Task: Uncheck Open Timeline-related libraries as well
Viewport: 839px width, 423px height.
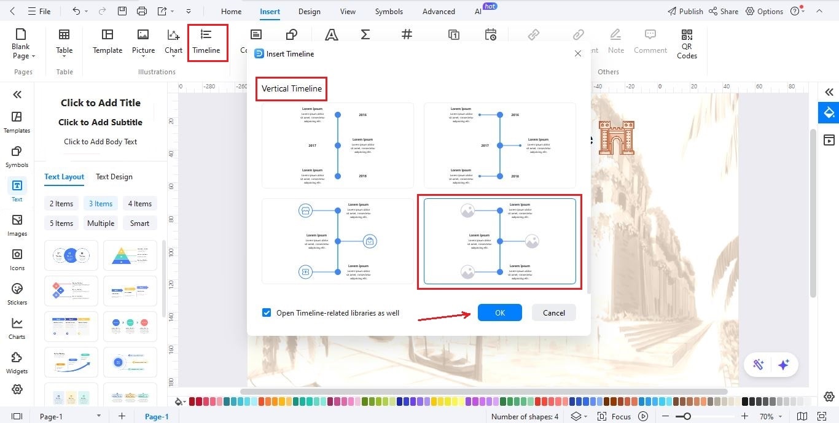Action: pyautogui.click(x=266, y=312)
